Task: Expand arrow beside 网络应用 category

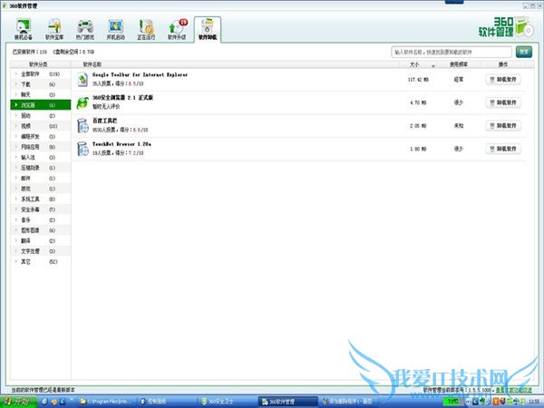Action: coord(16,147)
